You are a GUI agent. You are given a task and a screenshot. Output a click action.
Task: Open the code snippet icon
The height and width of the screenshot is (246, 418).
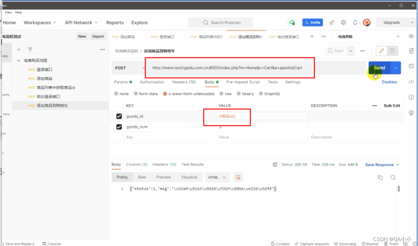tap(411, 82)
